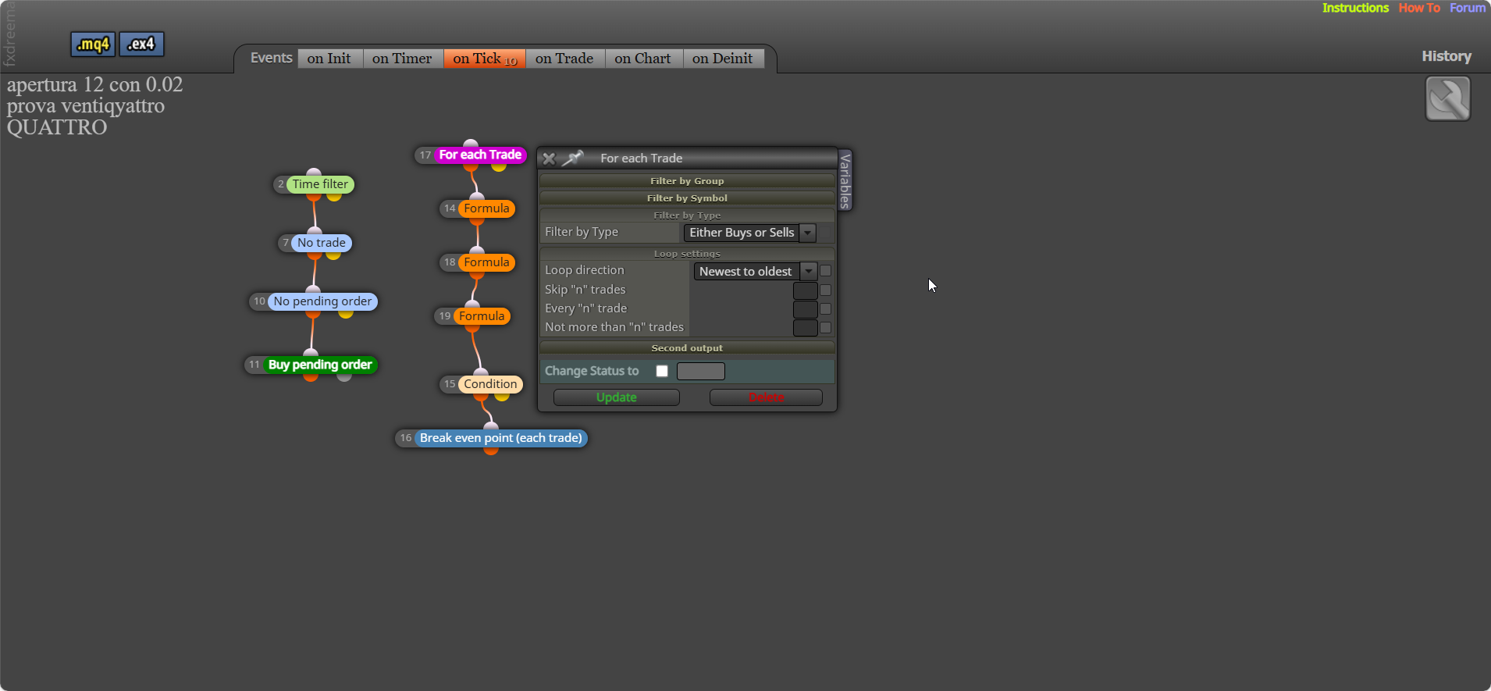Close the For each Trade dialog

549,159
